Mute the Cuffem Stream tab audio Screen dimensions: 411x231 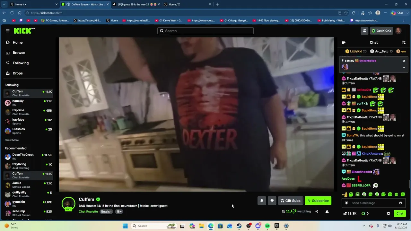pos(68,4)
